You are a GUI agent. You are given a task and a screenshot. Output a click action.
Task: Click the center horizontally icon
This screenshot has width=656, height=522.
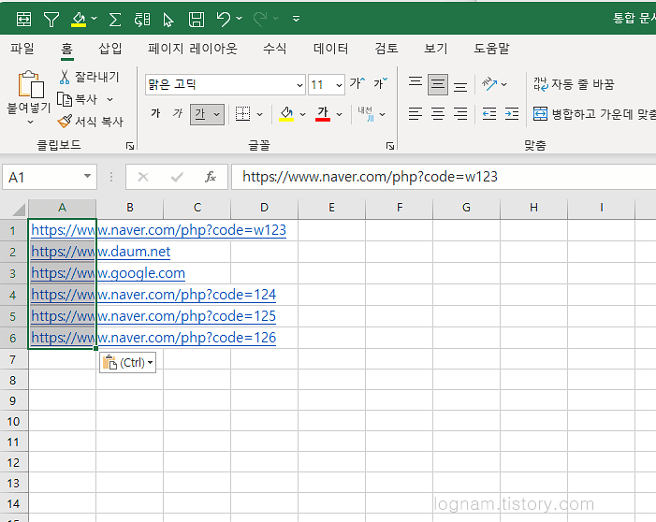pos(438,114)
